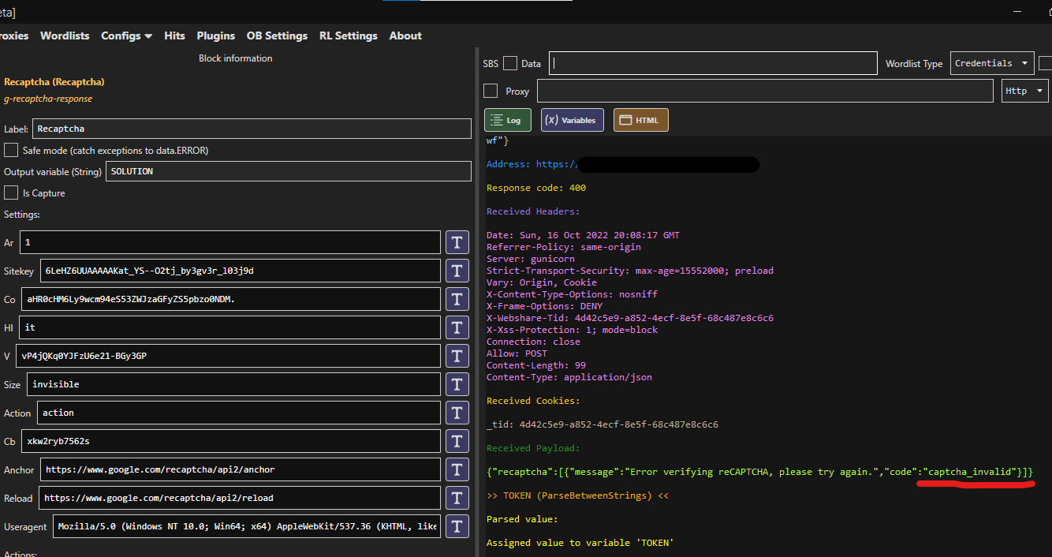Click the Output variable SOLUTION field
The height and width of the screenshot is (557, 1052).
[x=288, y=171]
